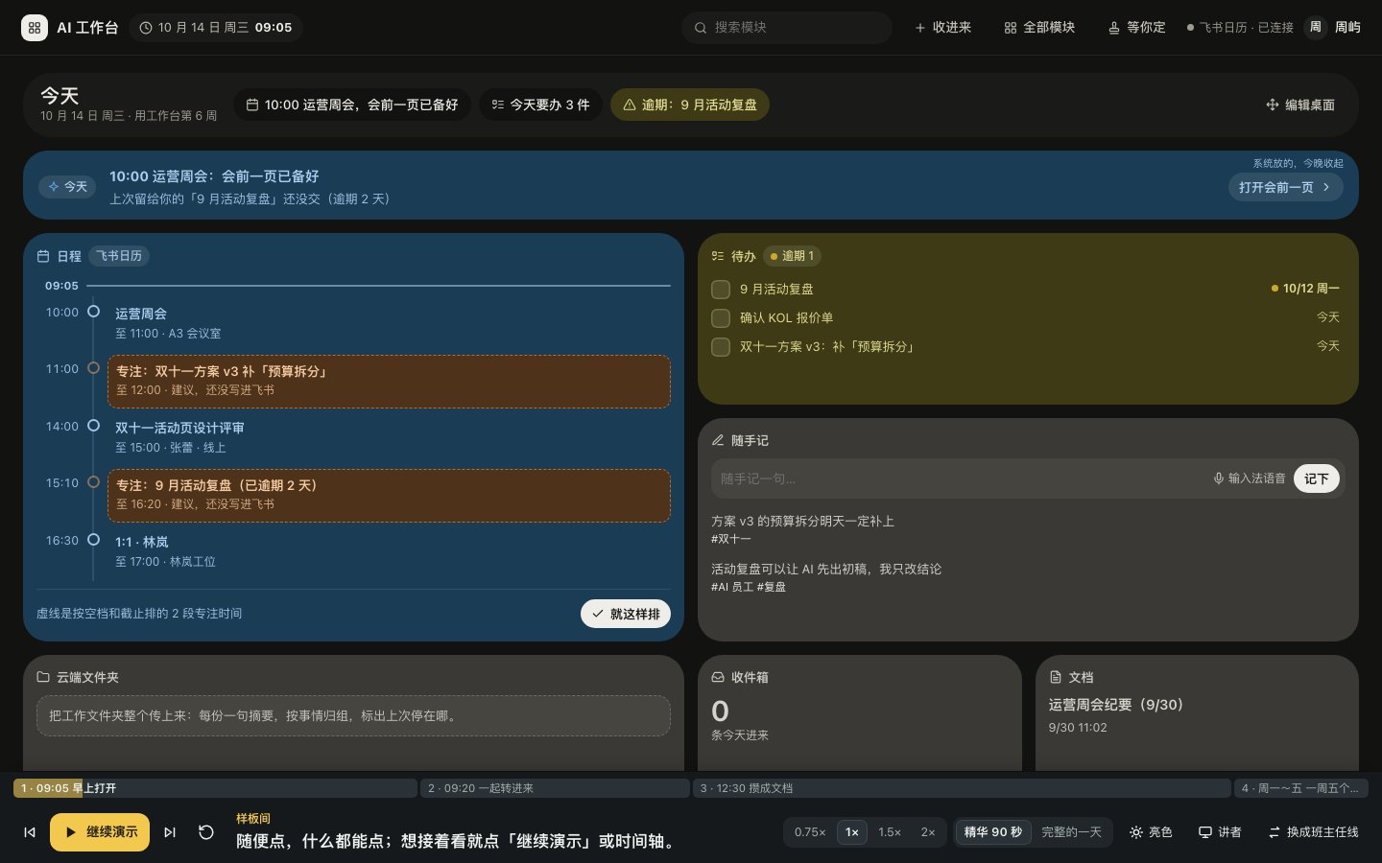Click 继续演示 play button
Viewport: 1382px width, 863px height.
click(x=100, y=832)
